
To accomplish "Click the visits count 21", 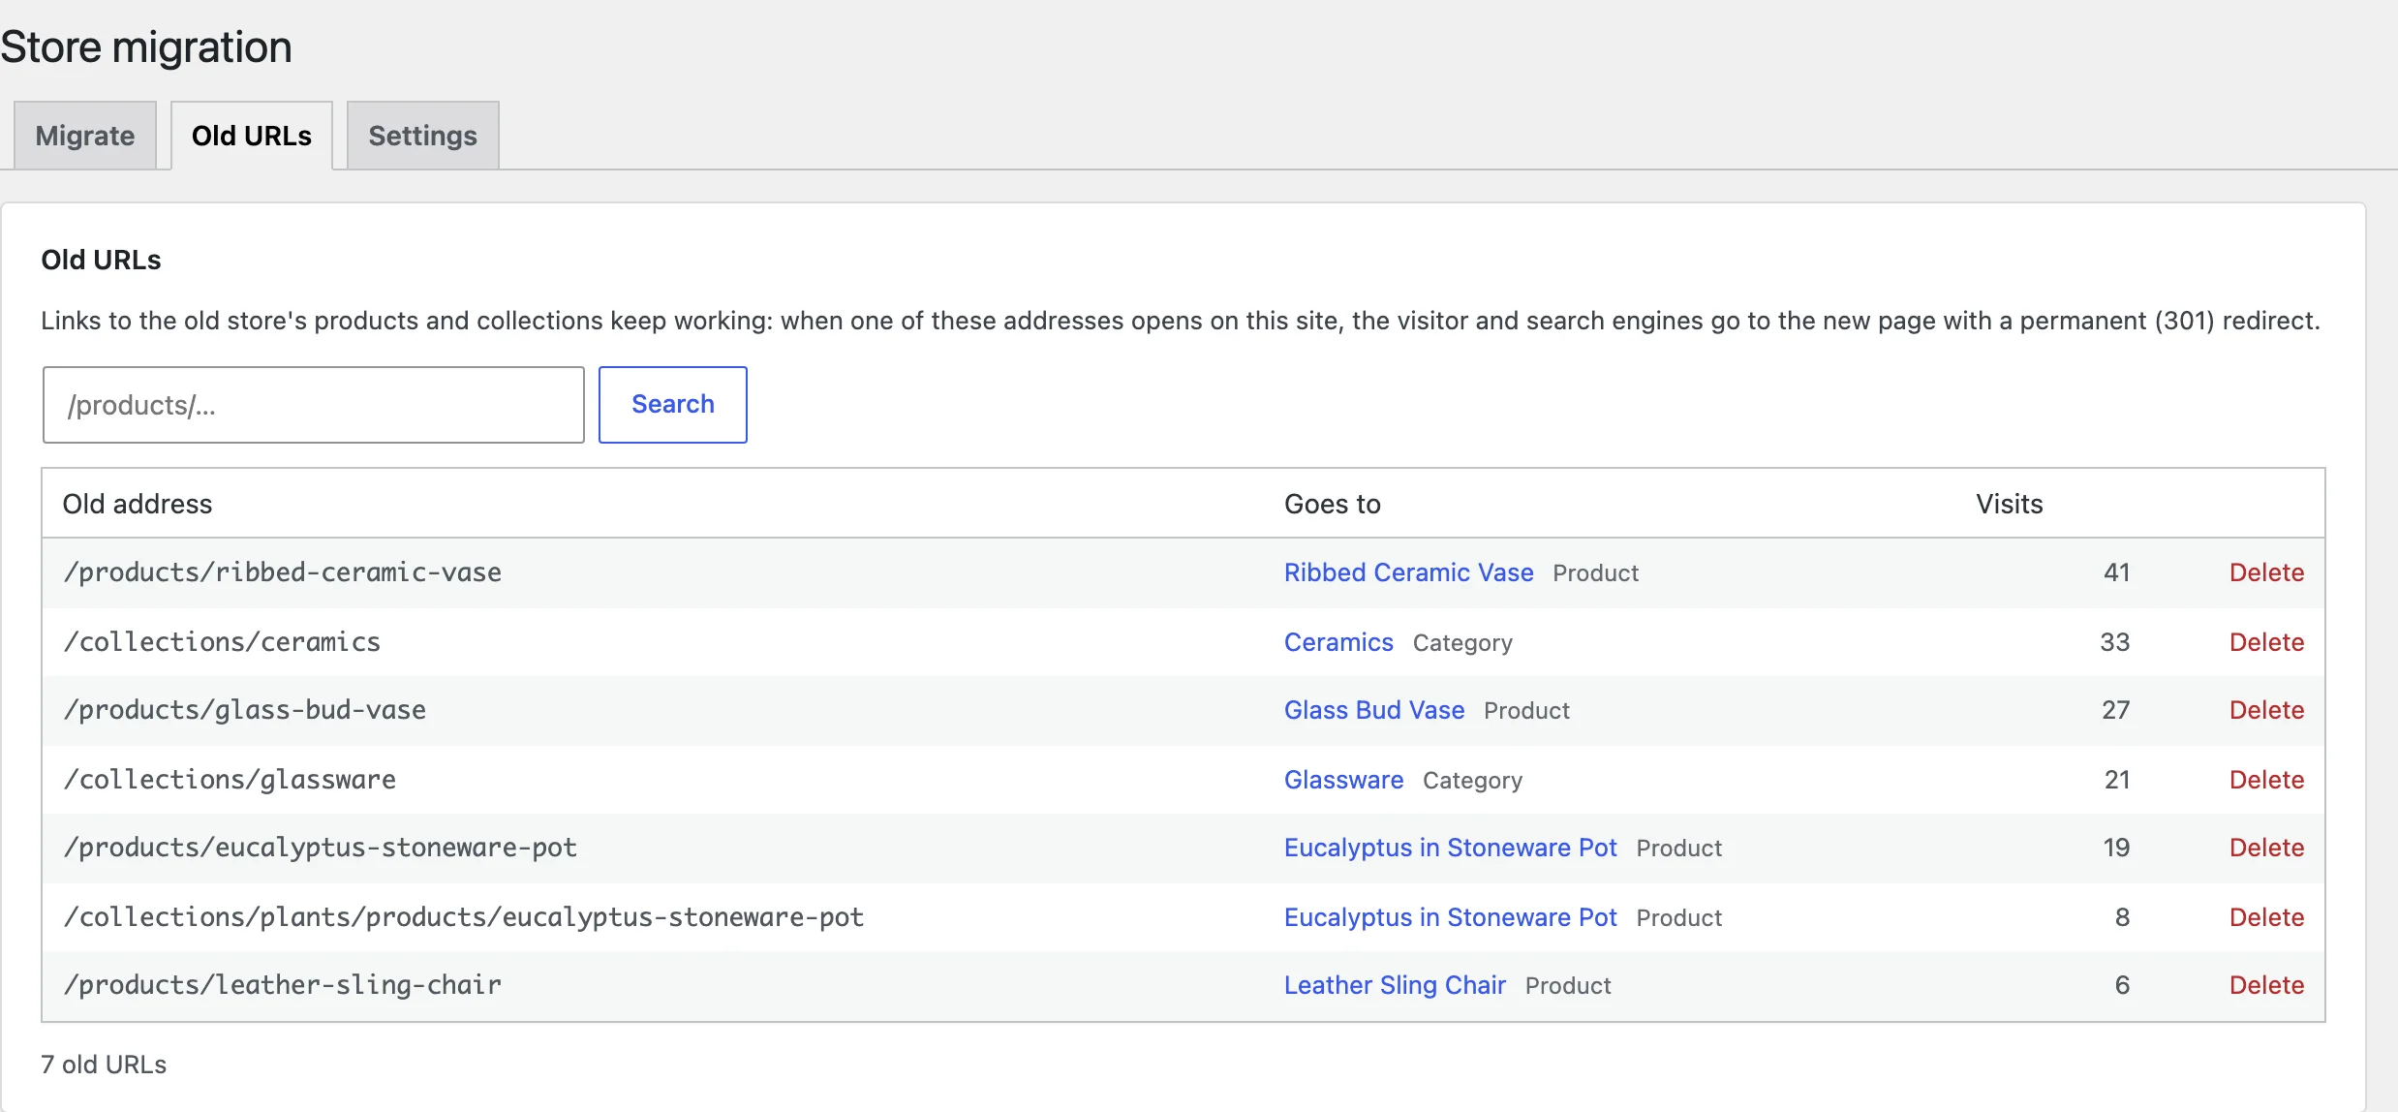I will pos(2117,780).
